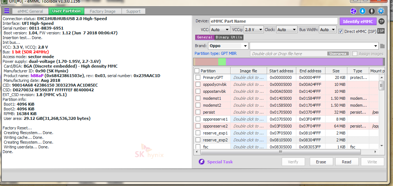
Task: Click the vertical scrollbar thumb of partition table
Action: pyautogui.click(x=381, y=86)
